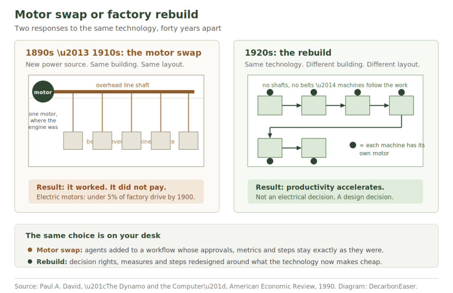Screen dimensions: 453x293
Task: Click the "overhead line shaft" label
Action: 123,85
